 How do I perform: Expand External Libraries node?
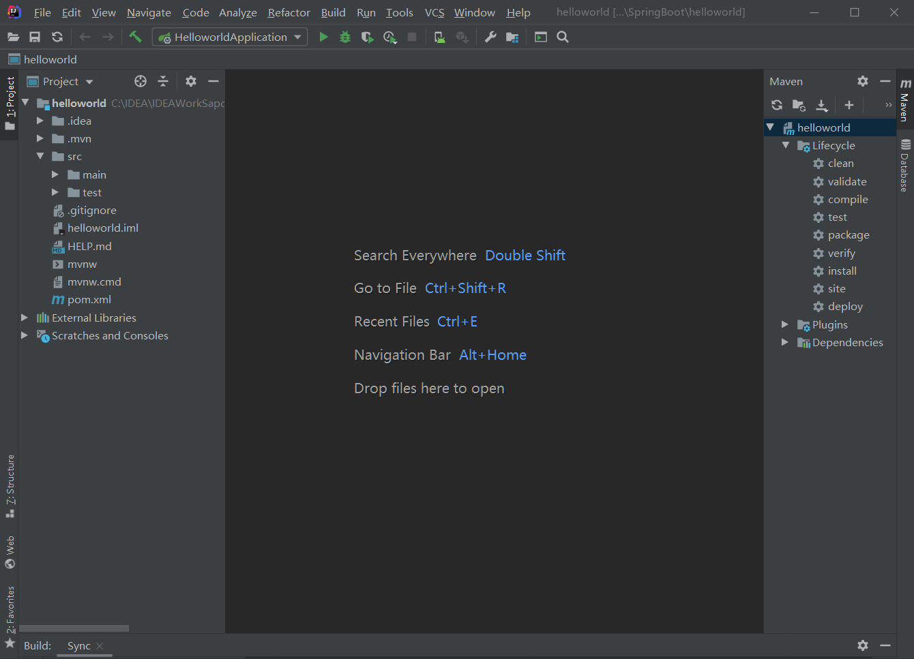25,318
